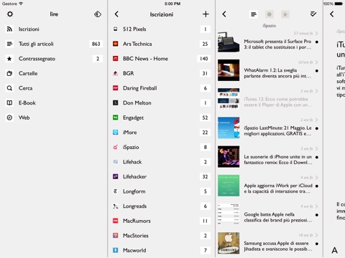Toggle unread dot on Le suonerie article
Image resolution: width=345 pixels, height=258 pixels.
pyautogui.click(x=317, y=157)
